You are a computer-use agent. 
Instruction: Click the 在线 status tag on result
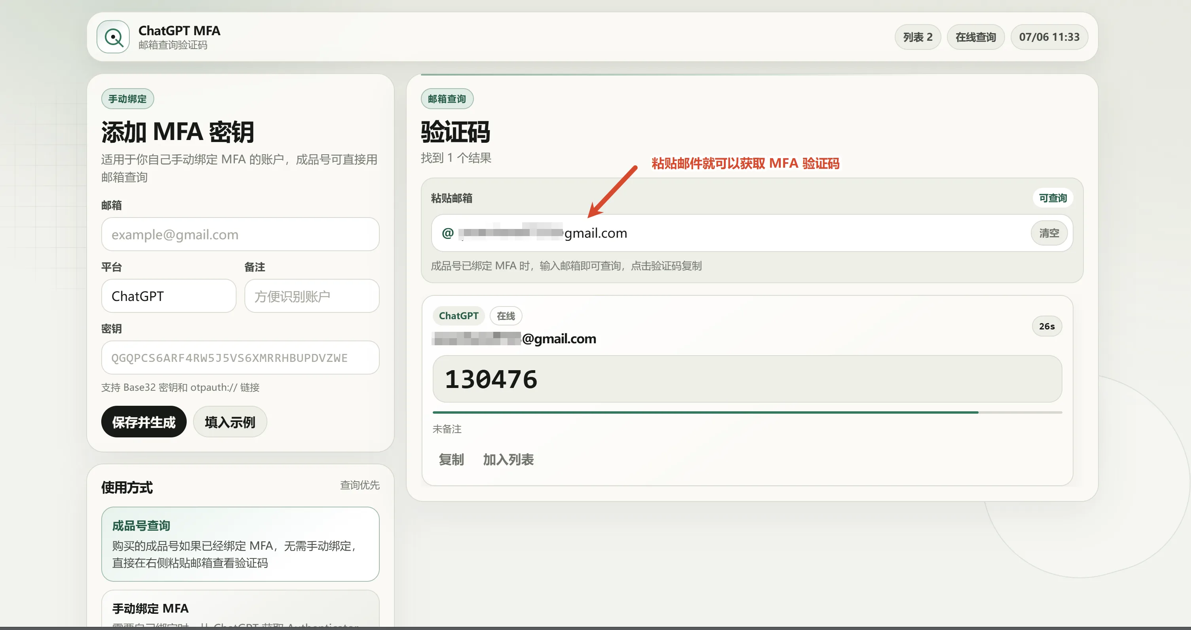click(506, 316)
